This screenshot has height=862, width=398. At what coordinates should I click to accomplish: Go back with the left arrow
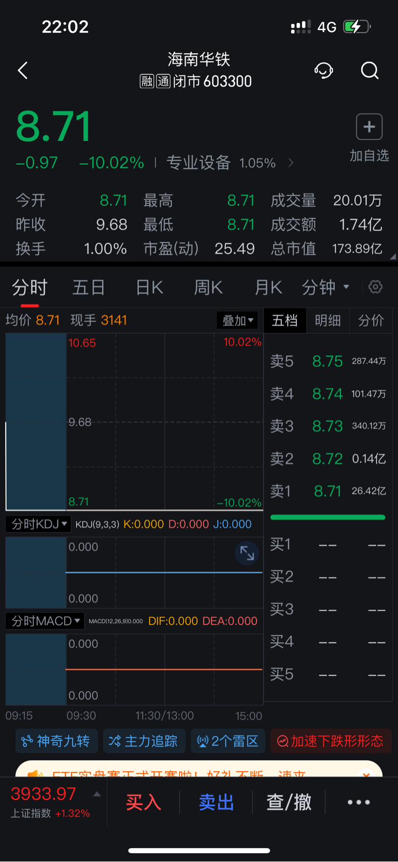coord(23,70)
